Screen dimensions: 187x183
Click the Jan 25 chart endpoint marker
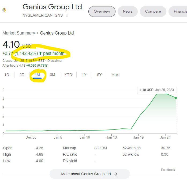tap(176, 98)
